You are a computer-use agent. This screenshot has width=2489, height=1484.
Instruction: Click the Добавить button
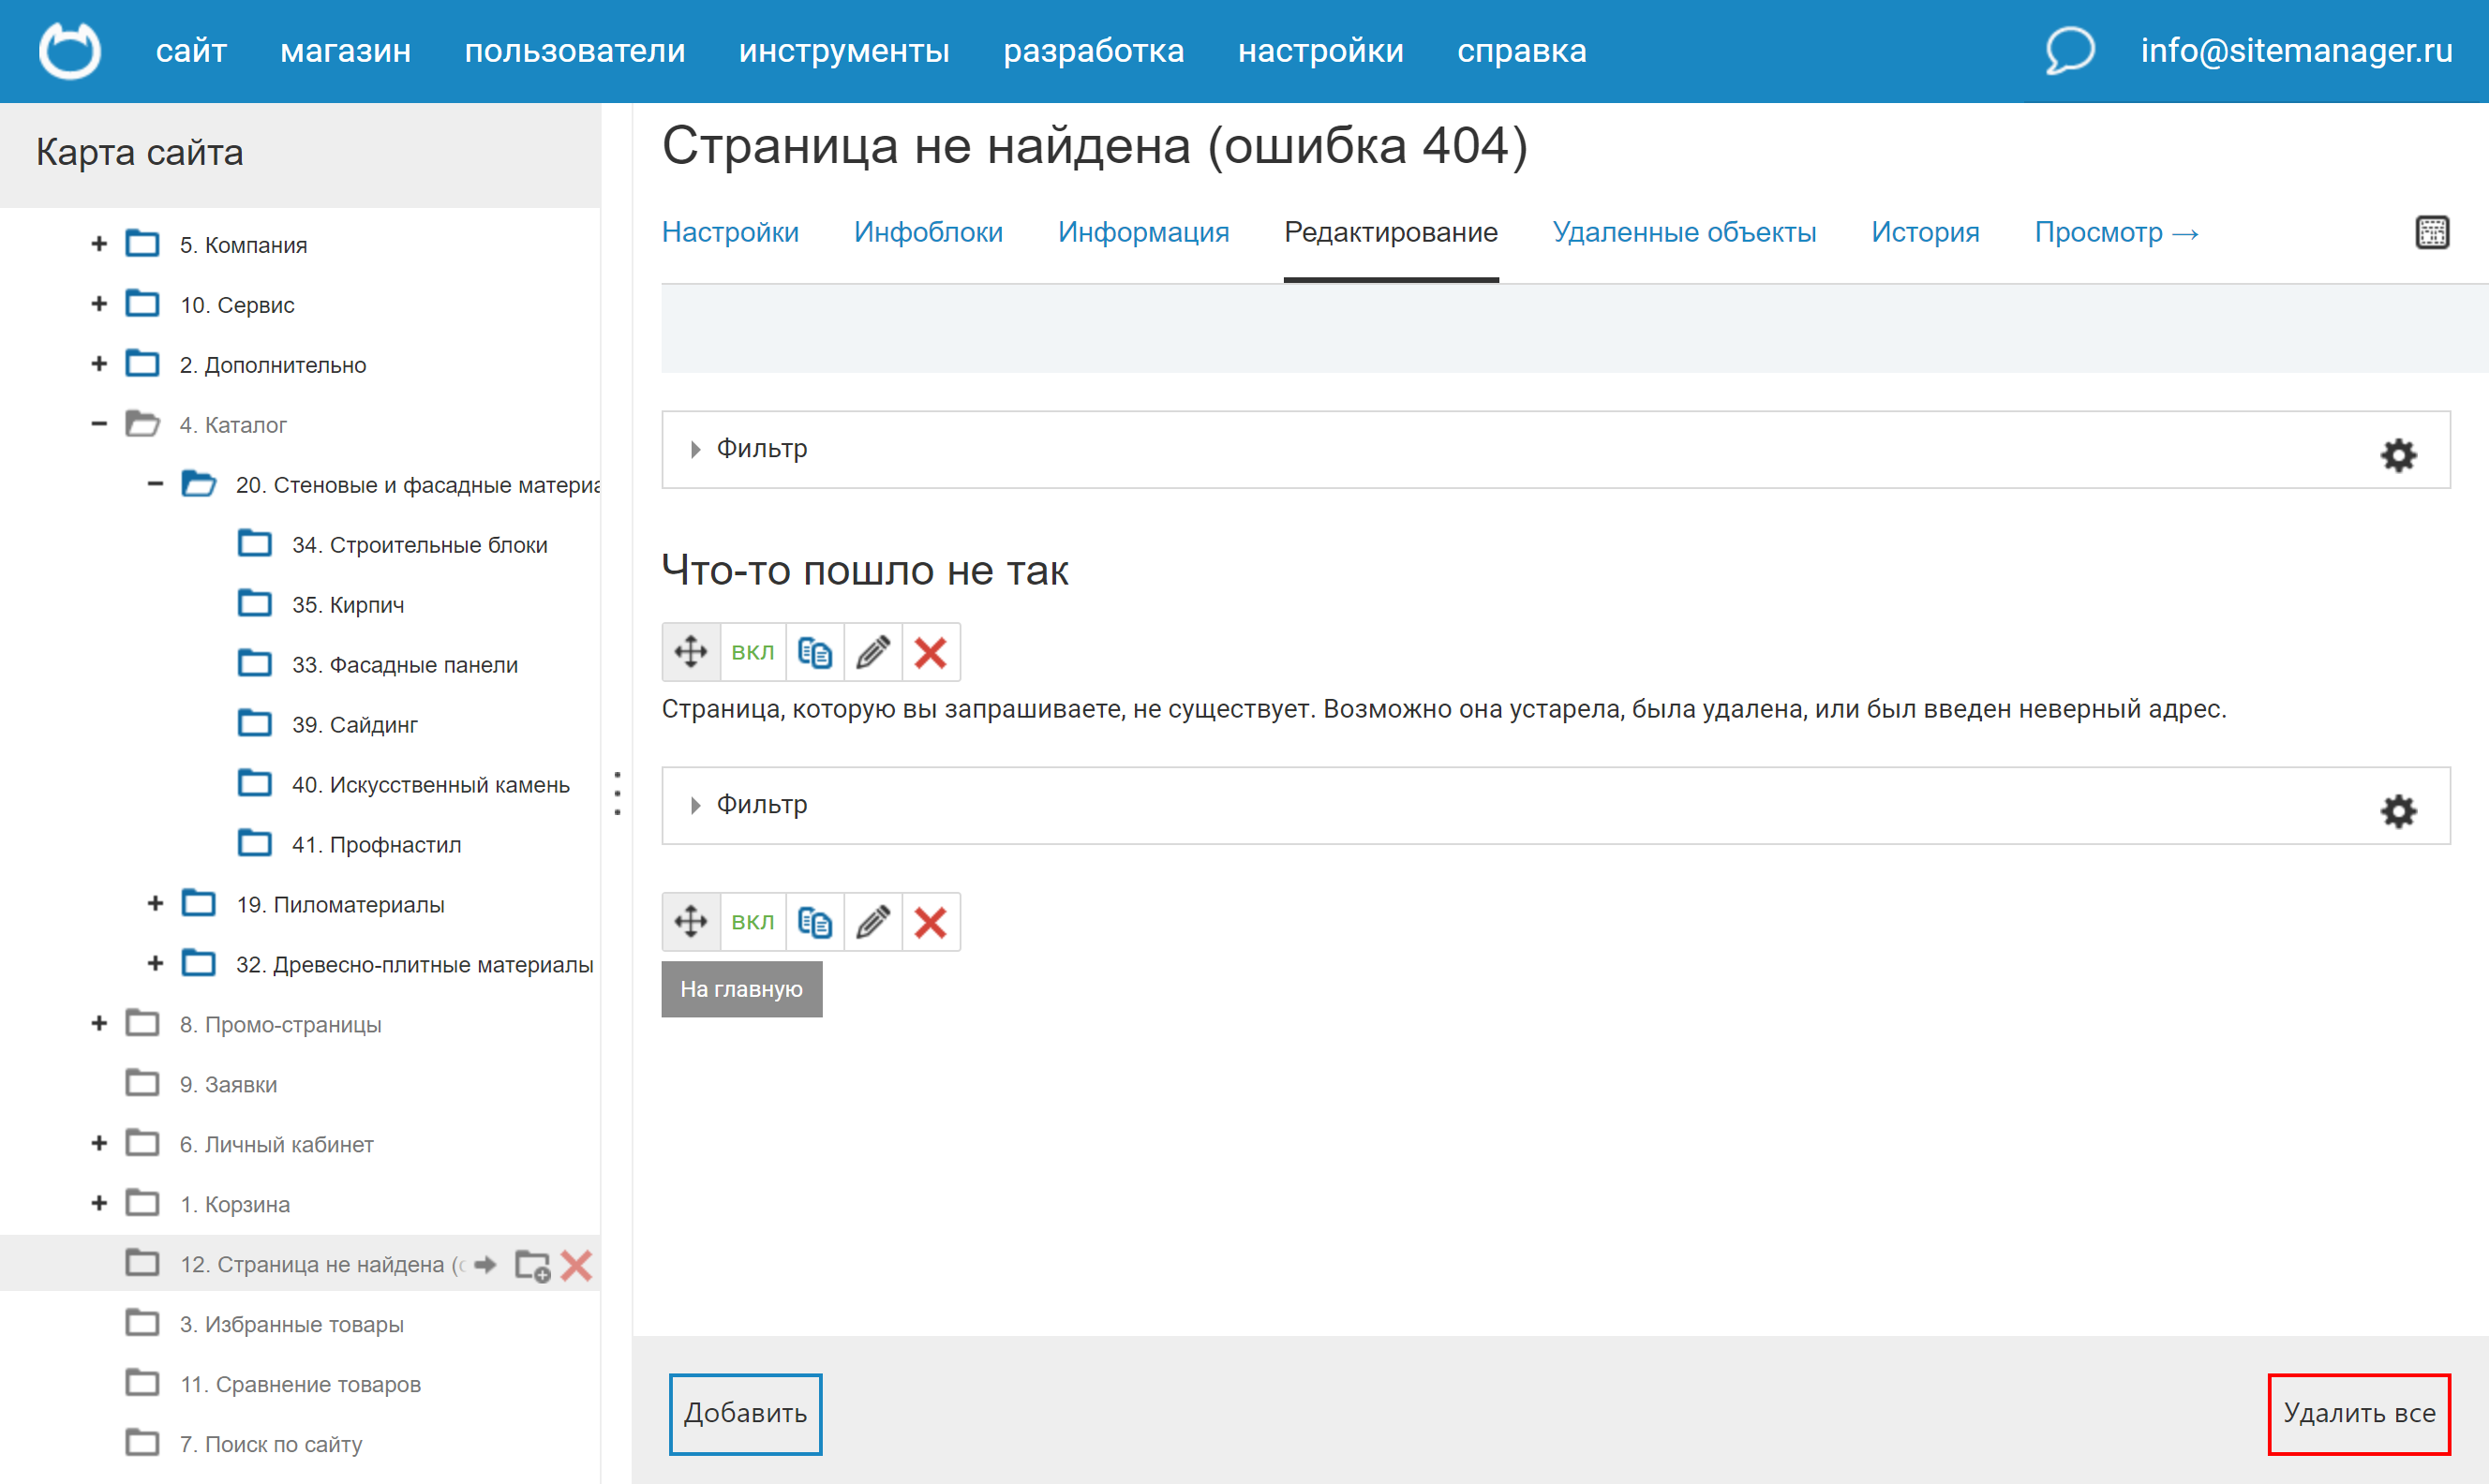pyautogui.click(x=745, y=1413)
